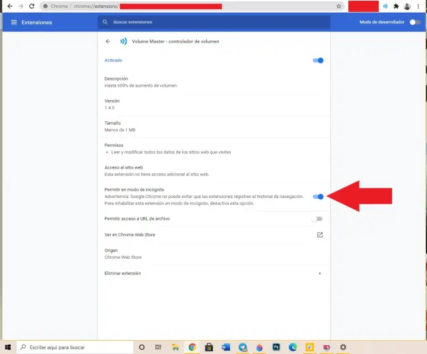Disable the 'Activado' extension switch
This screenshot has height=354, width=427.
point(318,61)
